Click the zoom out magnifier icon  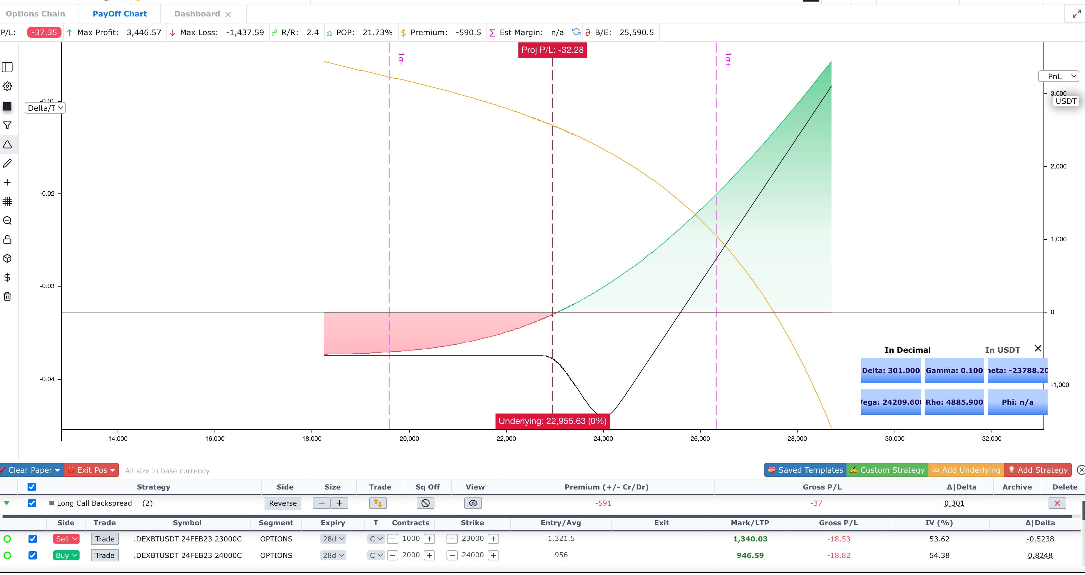click(x=7, y=221)
